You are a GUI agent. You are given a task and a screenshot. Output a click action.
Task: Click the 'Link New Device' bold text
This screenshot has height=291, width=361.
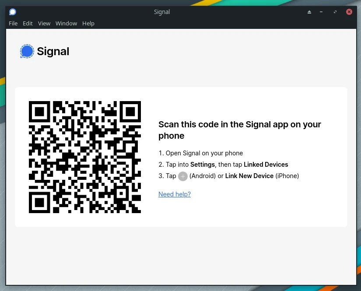coord(249,176)
